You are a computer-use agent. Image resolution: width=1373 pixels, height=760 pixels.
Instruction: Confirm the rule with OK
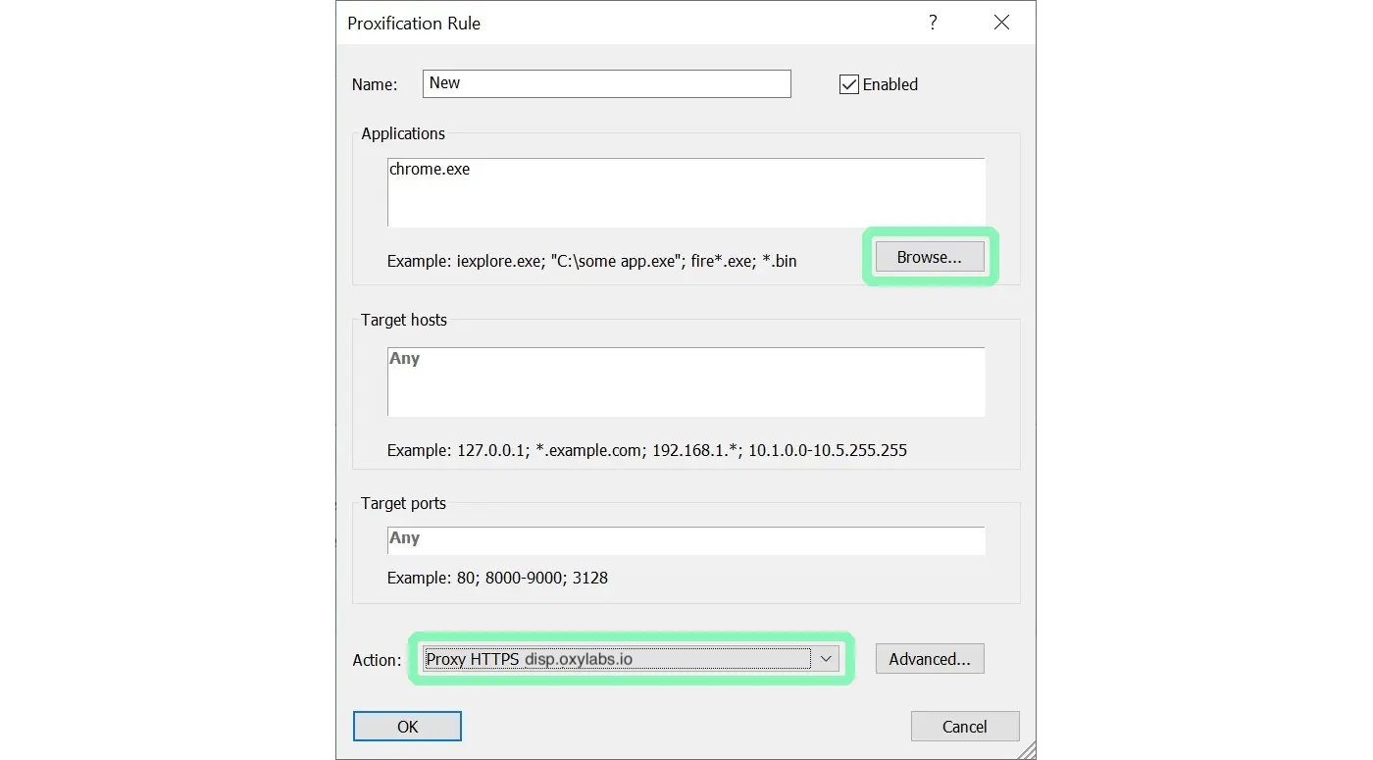click(407, 727)
